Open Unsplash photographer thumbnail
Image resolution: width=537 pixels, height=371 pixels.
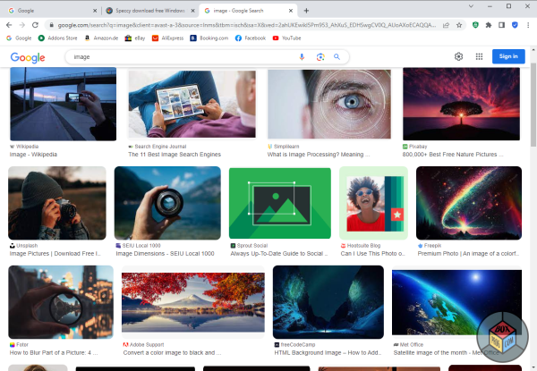click(57, 203)
